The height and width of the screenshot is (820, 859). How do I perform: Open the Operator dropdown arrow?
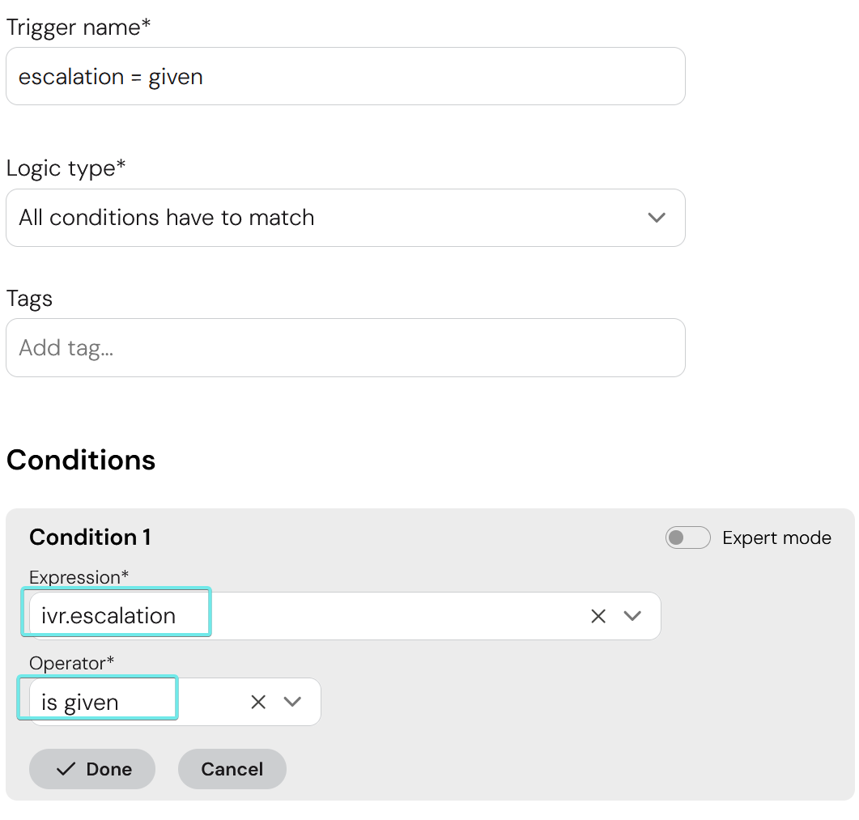292,702
